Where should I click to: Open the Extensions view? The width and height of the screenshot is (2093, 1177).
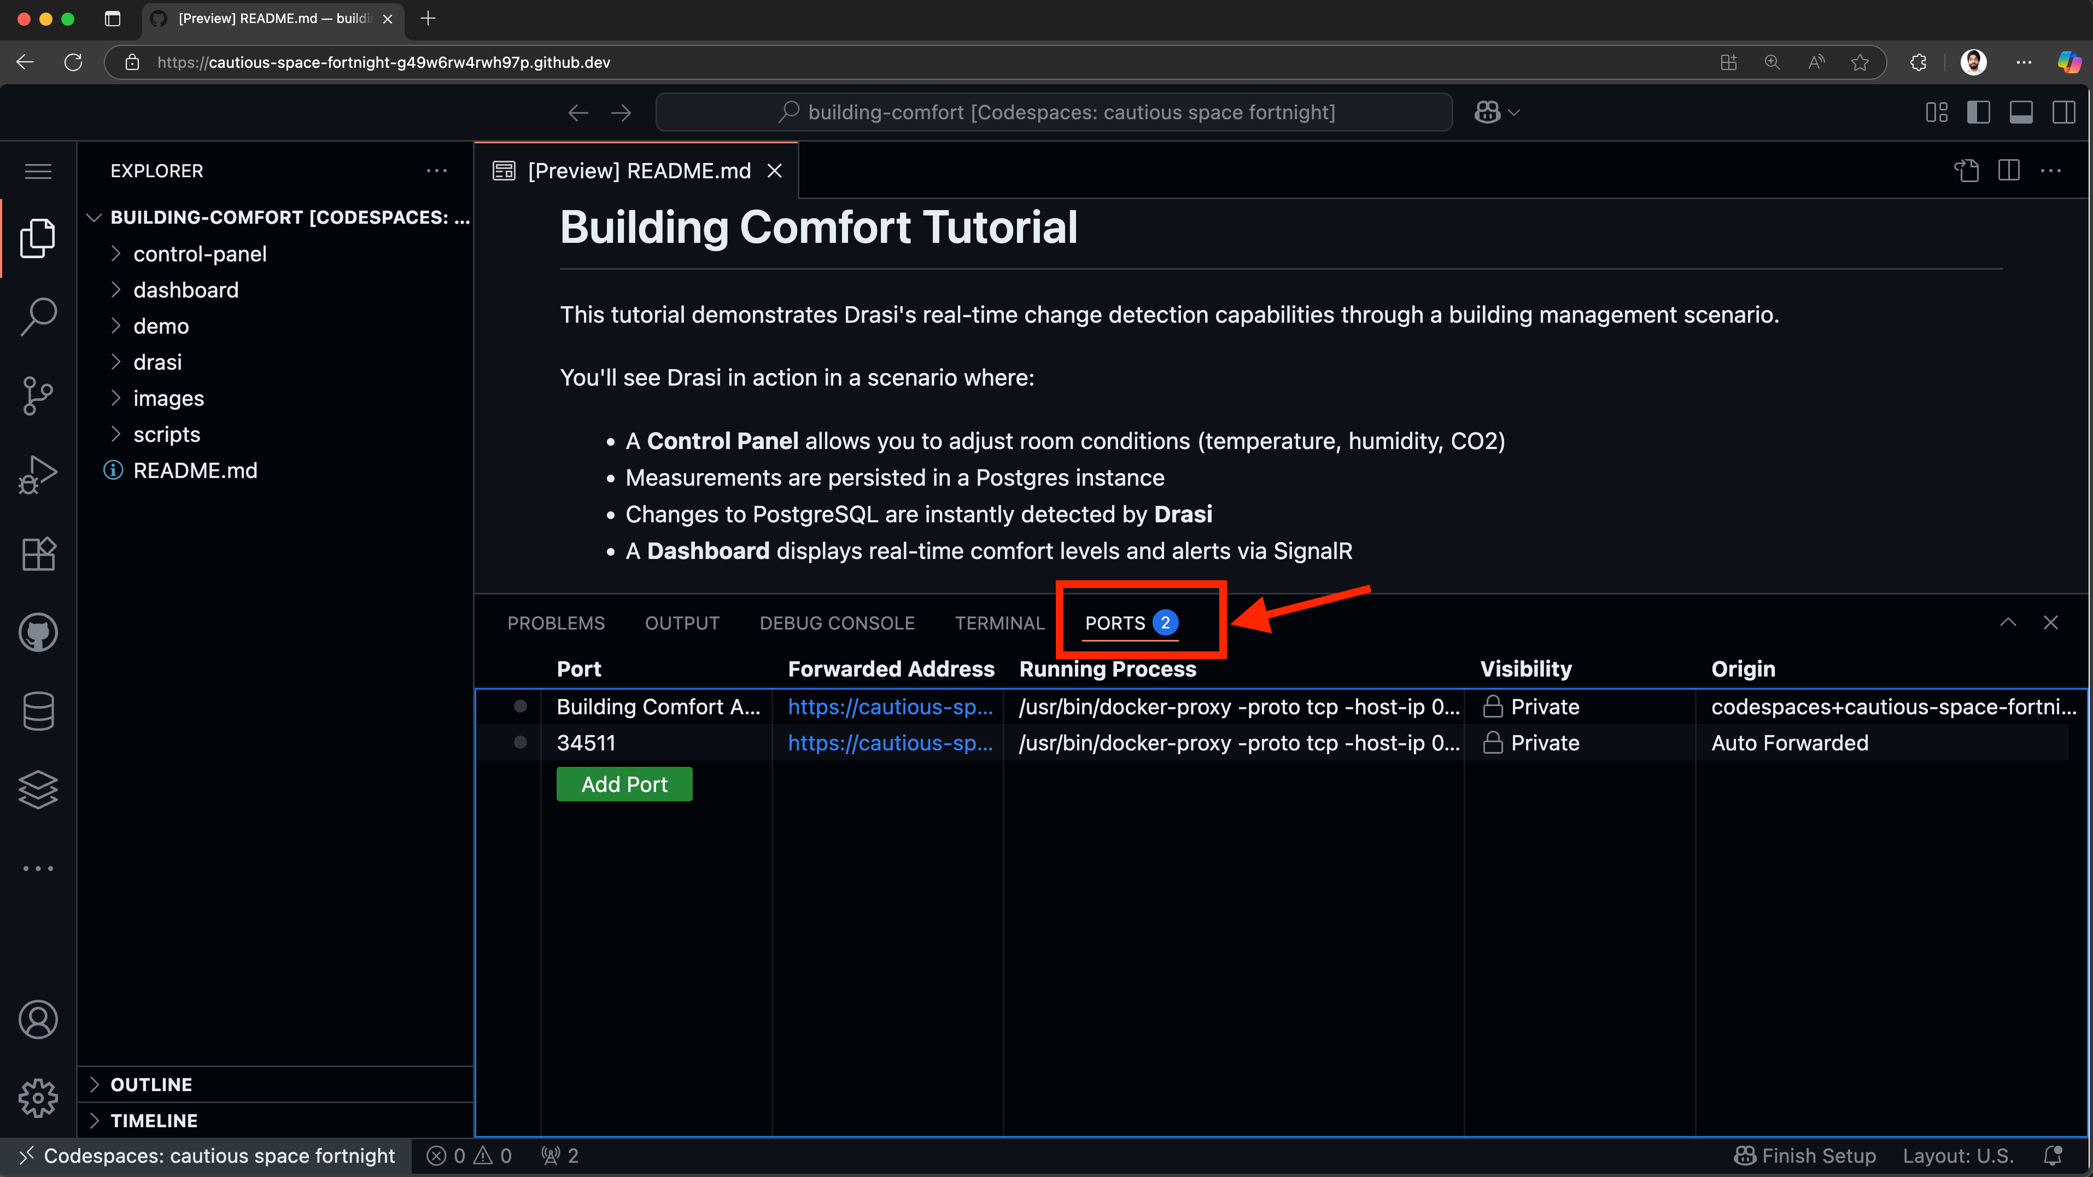point(38,553)
